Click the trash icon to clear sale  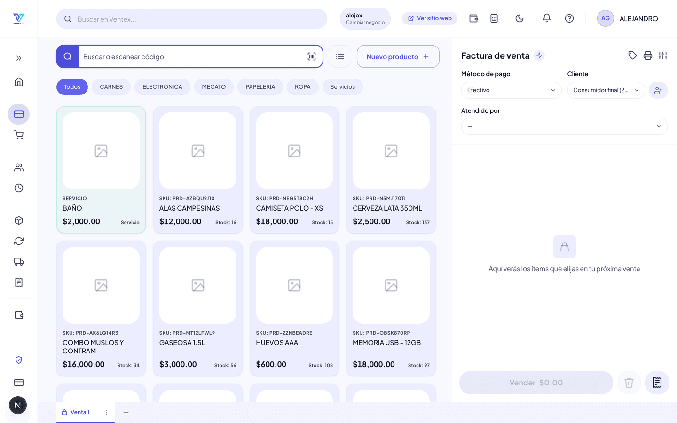point(629,383)
